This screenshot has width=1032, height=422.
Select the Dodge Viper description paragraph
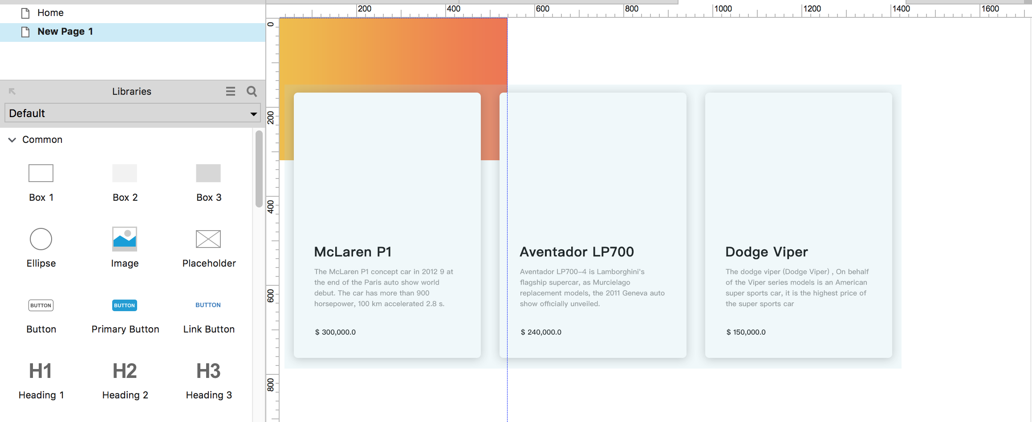(797, 288)
